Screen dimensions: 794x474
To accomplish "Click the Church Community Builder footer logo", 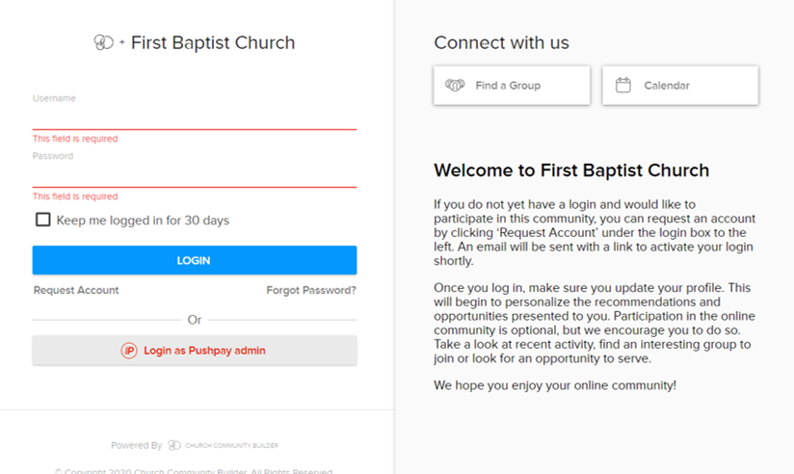I will 174,446.
